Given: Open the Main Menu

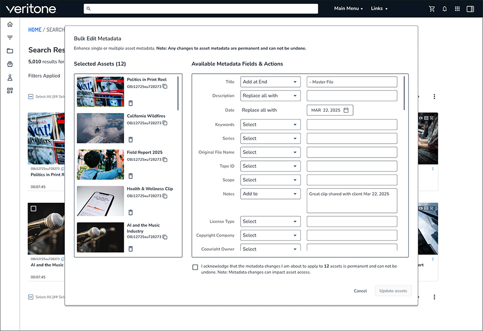Looking at the screenshot, I should tap(348, 9).
